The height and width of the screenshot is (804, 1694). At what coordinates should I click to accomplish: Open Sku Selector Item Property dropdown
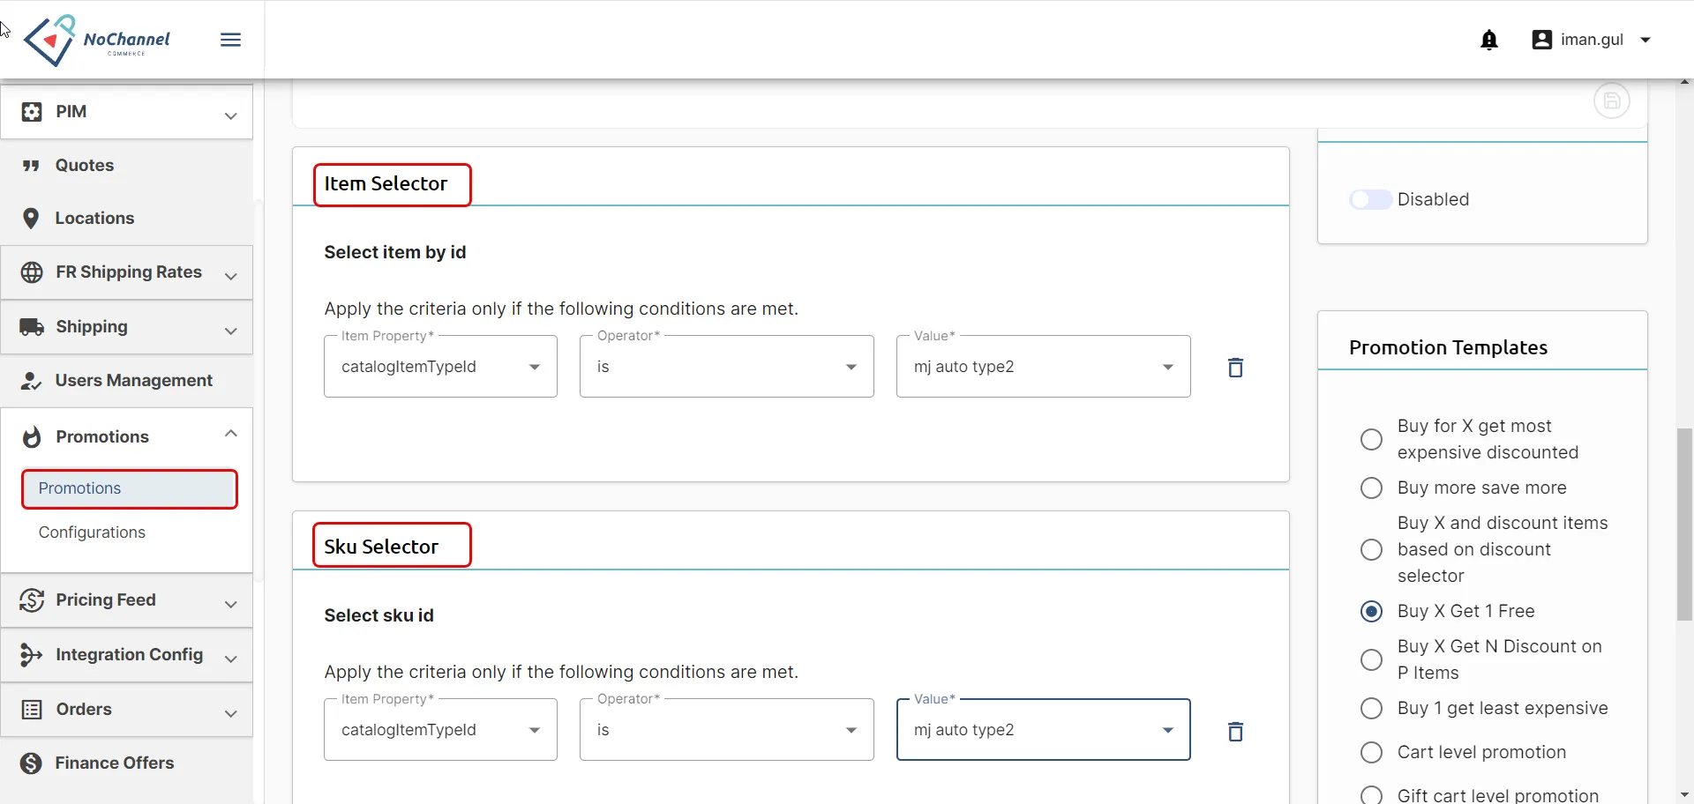[x=440, y=730]
